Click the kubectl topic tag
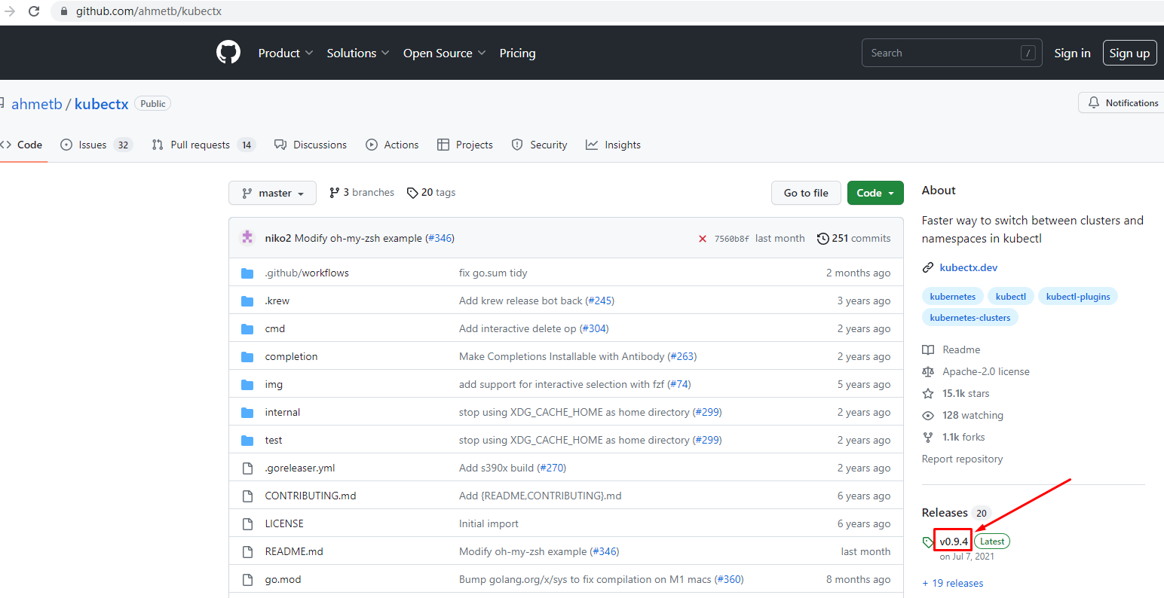The height and width of the screenshot is (598, 1164). click(1011, 297)
